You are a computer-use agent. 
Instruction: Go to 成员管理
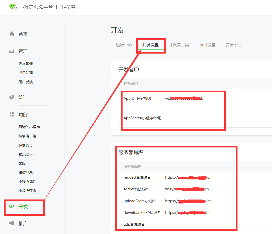(x=26, y=73)
